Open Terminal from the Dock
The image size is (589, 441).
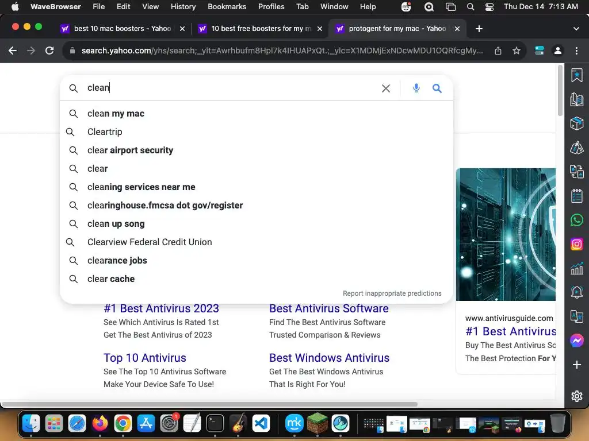click(215, 424)
